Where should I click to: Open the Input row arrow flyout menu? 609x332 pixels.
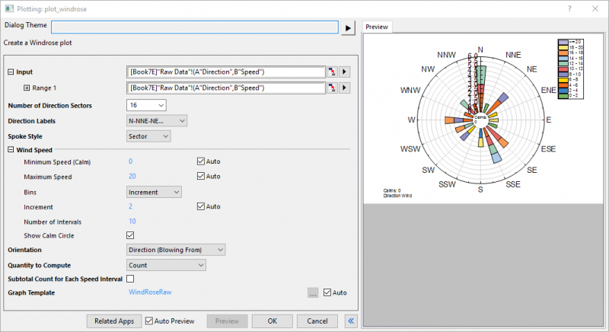pyautogui.click(x=345, y=72)
